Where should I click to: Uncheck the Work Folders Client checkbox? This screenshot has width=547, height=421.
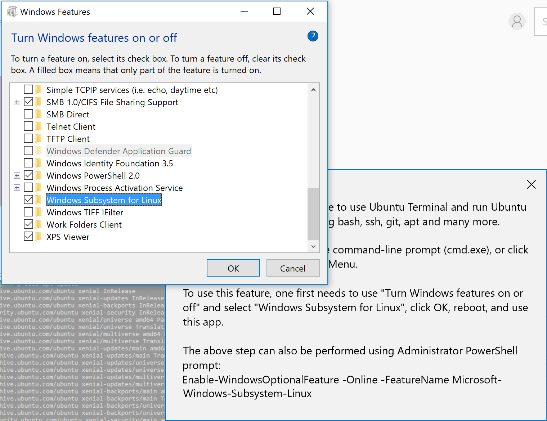click(x=28, y=224)
